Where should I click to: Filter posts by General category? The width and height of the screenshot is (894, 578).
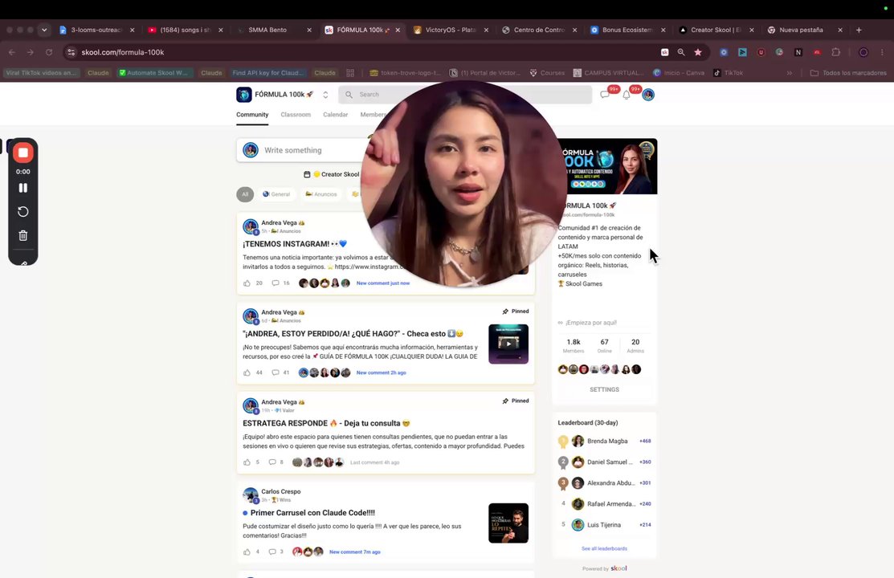276,194
